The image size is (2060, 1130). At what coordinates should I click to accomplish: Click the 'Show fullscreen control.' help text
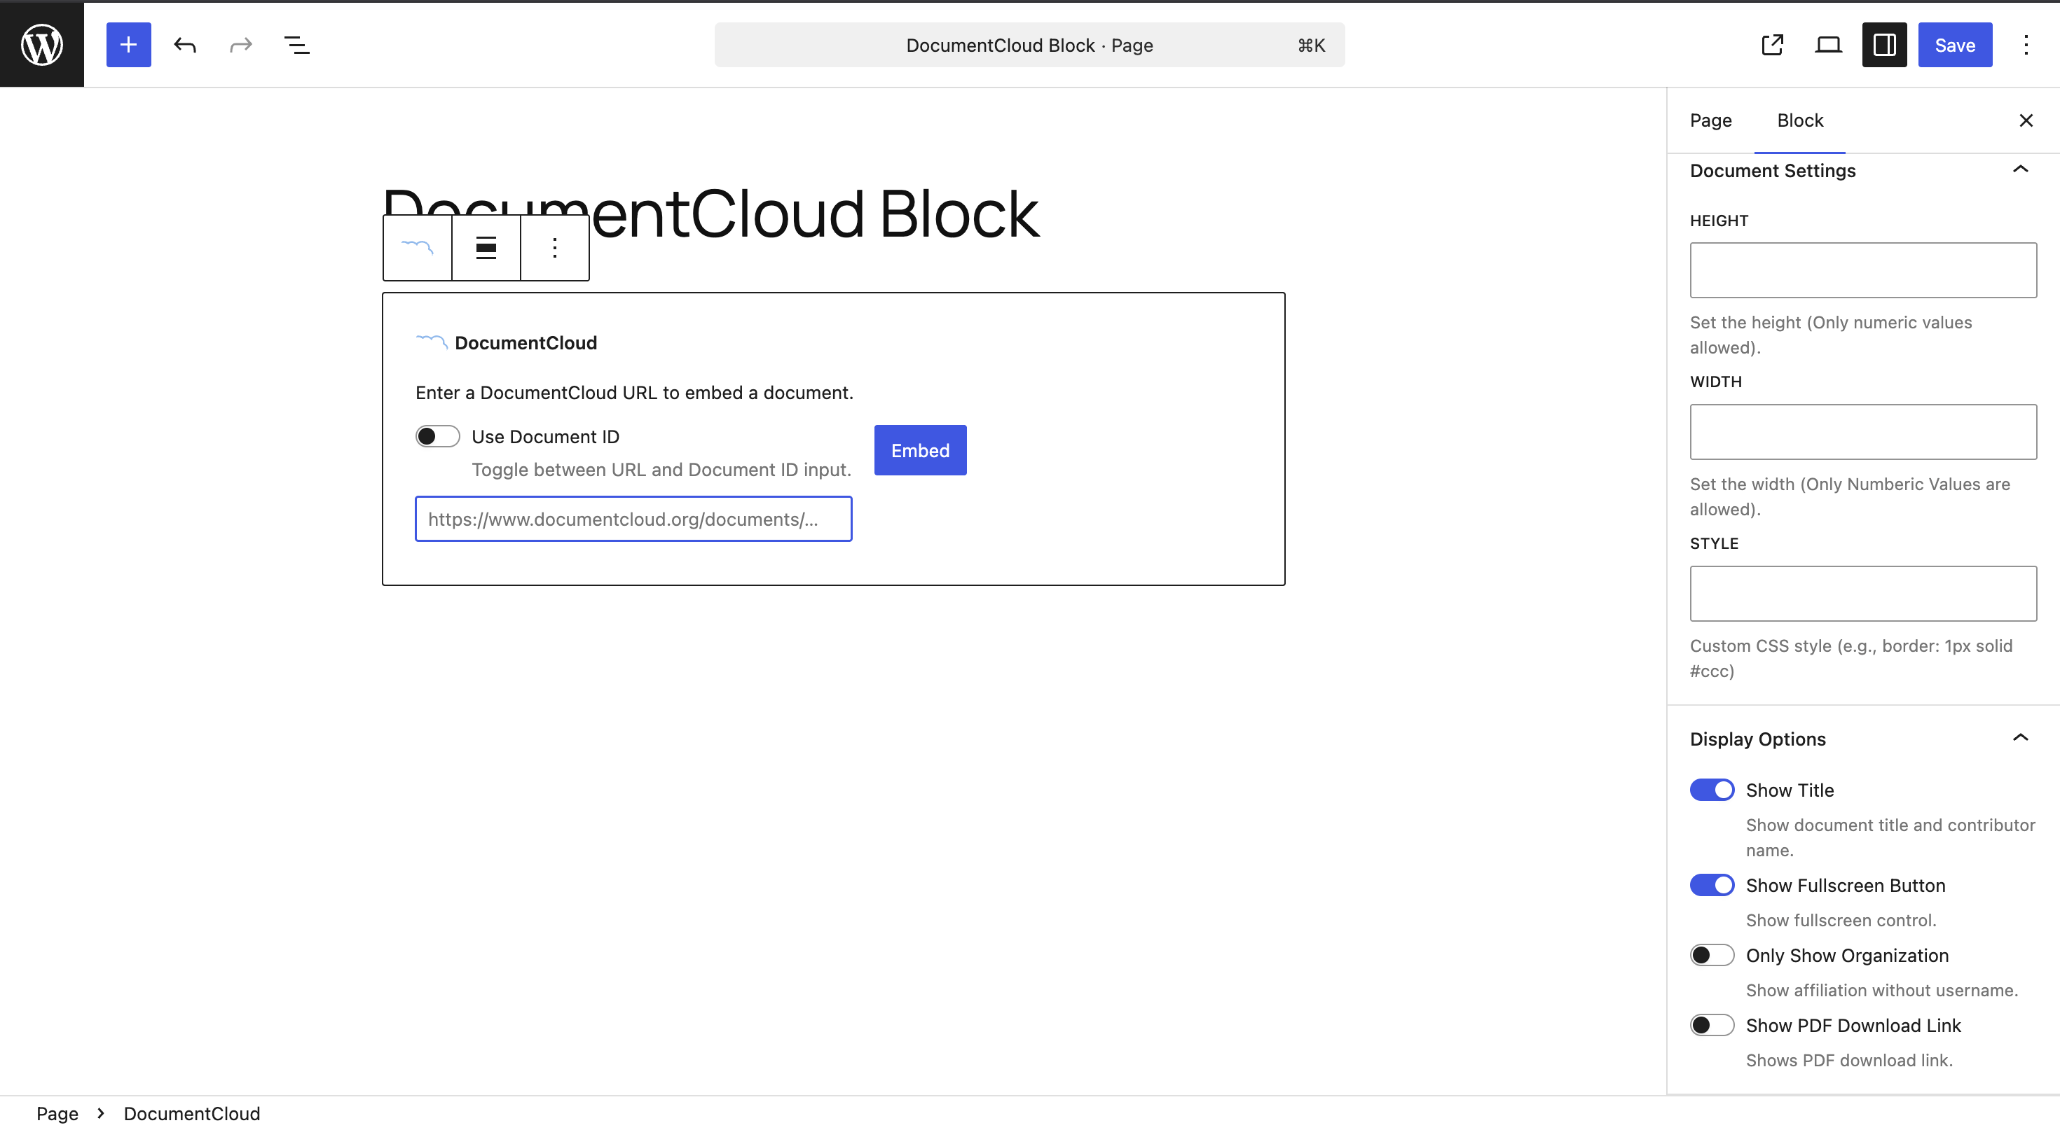point(1841,920)
